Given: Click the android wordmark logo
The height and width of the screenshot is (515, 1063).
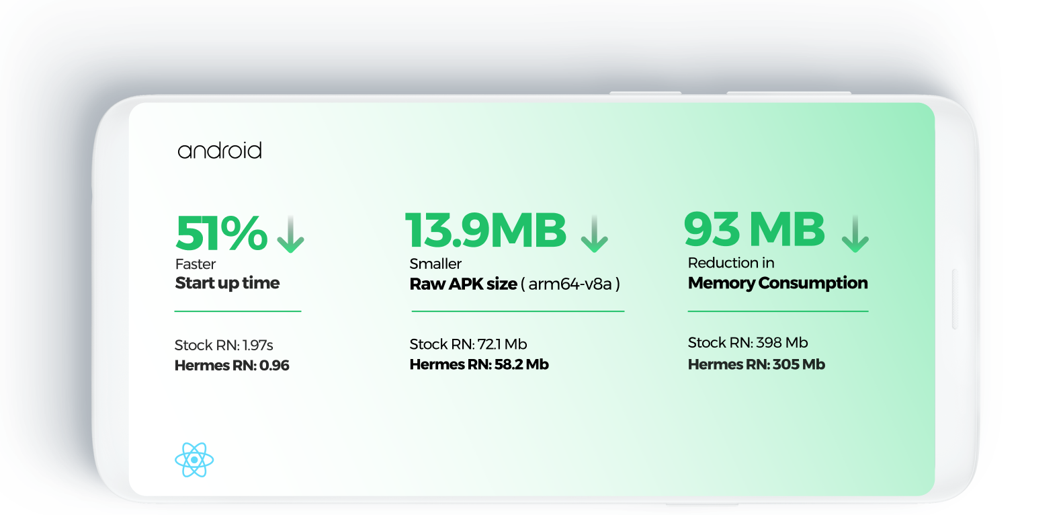Looking at the screenshot, I should pos(220,151).
